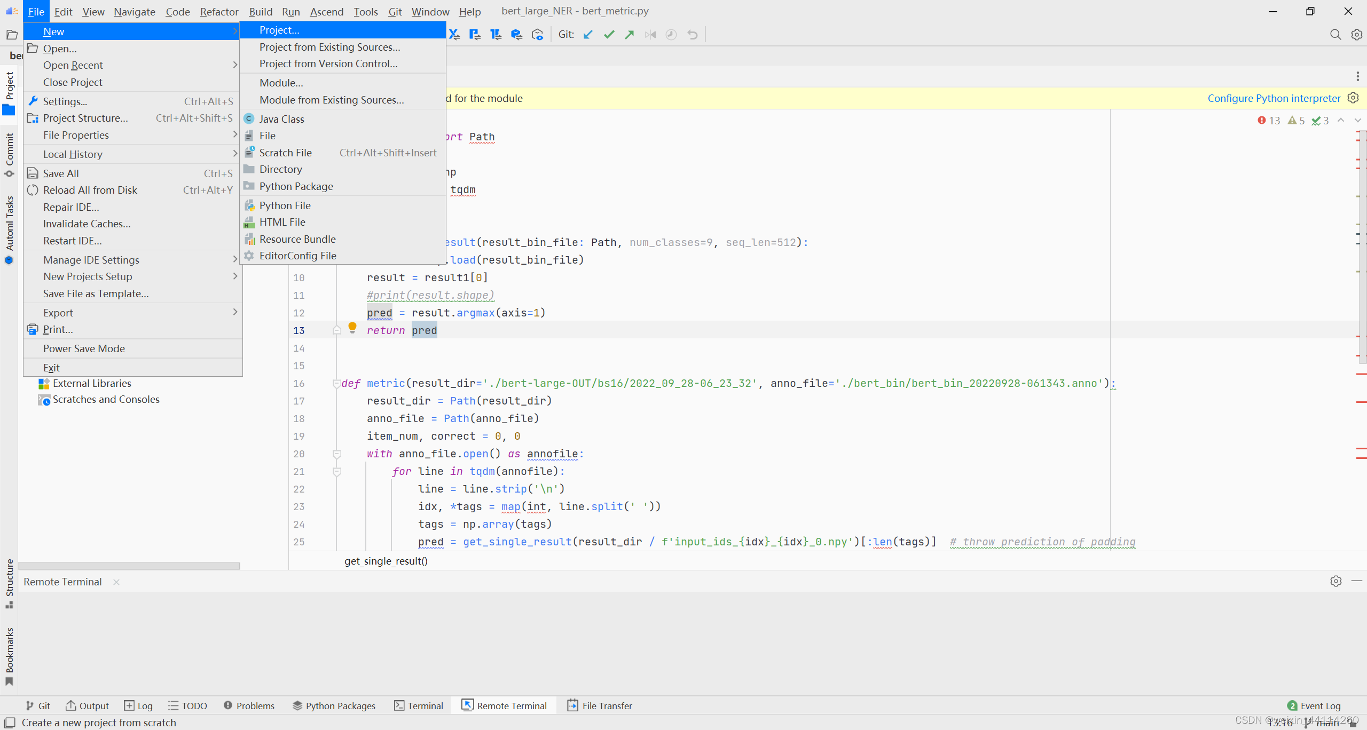The width and height of the screenshot is (1367, 730).
Task: Open the Refactor menu
Action: [x=219, y=12]
